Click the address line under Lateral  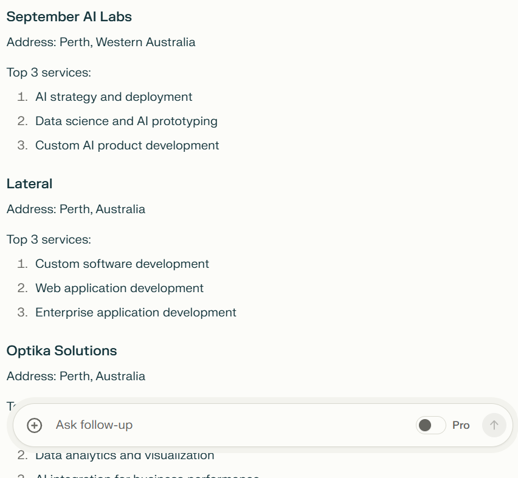click(75, 210)
